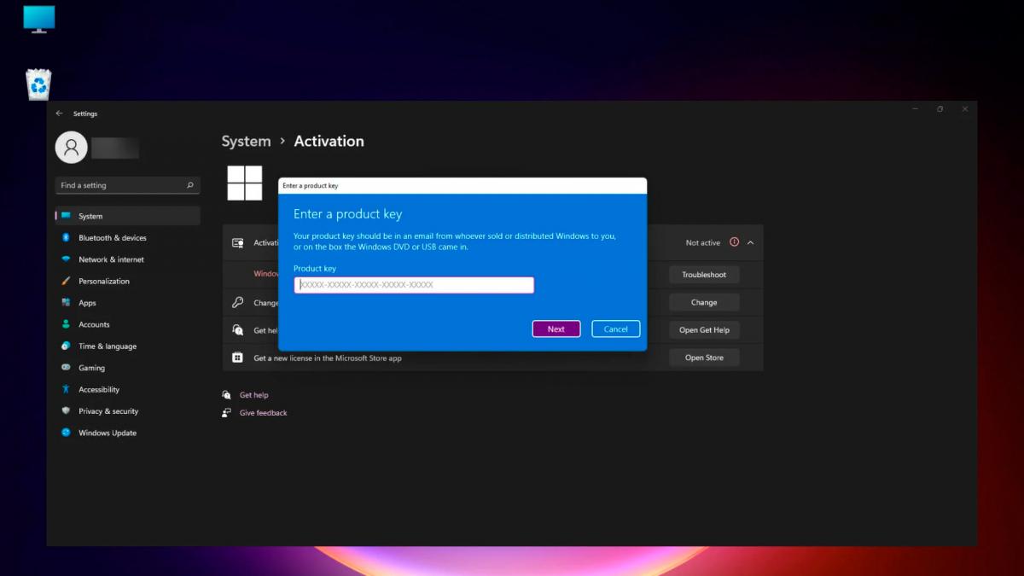Click the Bluetooth icon in sidebar

coord(66,238)
